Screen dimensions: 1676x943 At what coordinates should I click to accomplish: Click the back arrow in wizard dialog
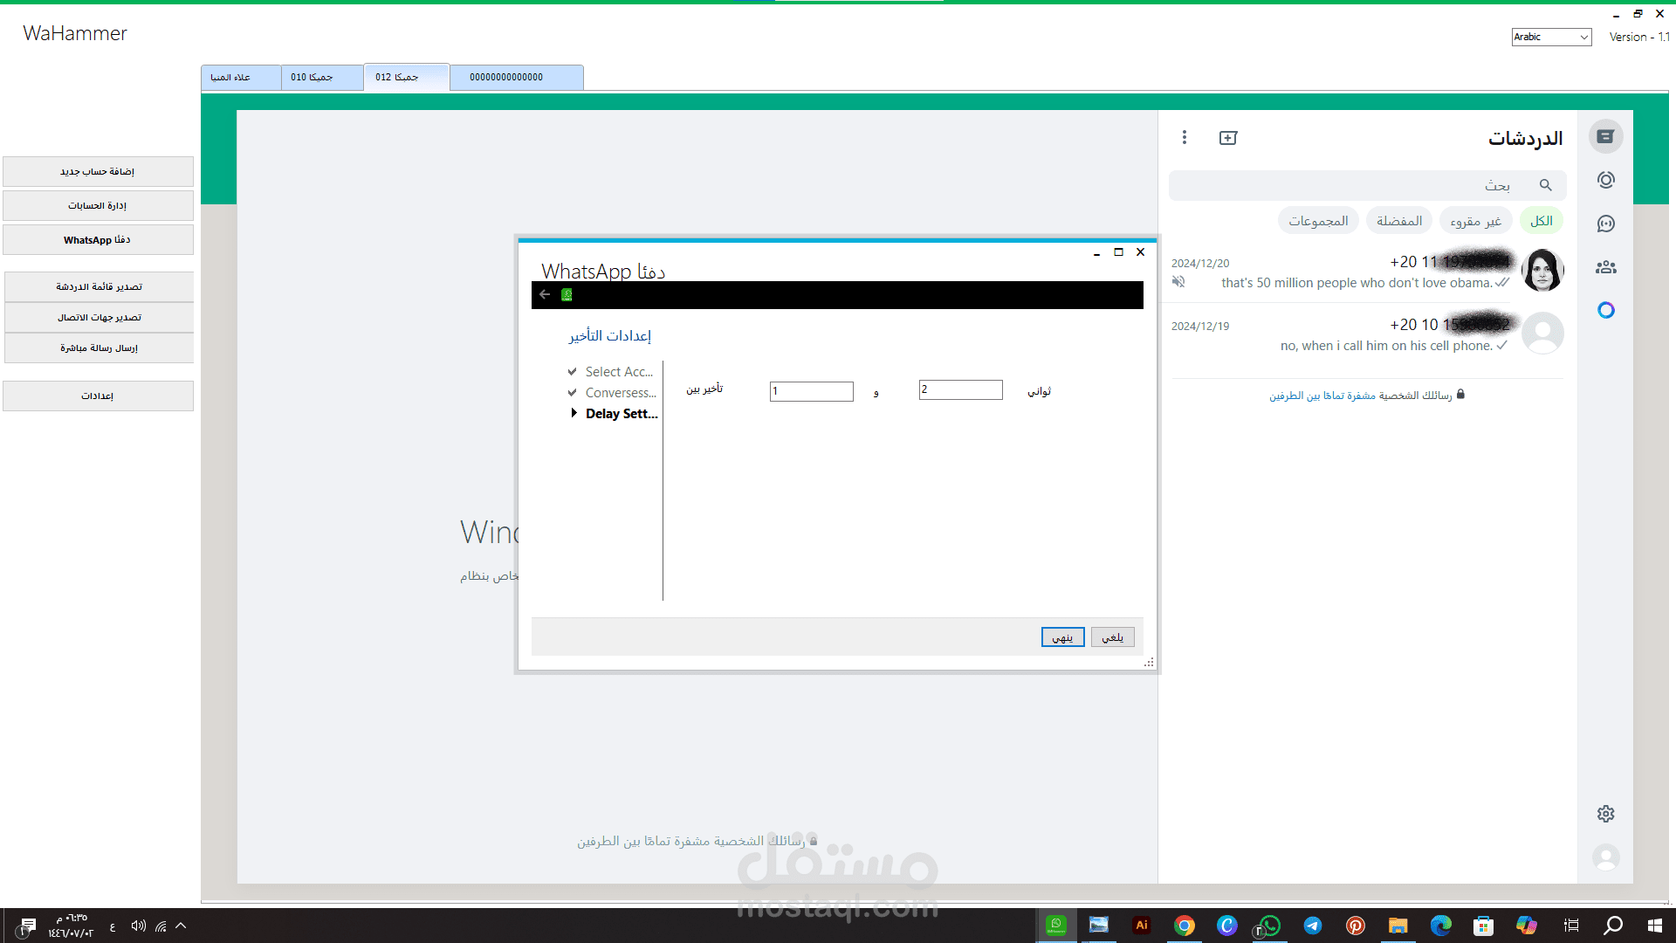coord(545,294)
